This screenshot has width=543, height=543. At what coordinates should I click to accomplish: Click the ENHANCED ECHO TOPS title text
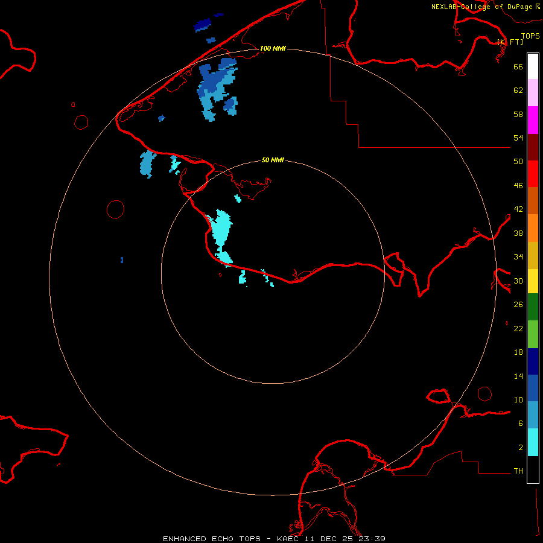click(x=212, y=539)
